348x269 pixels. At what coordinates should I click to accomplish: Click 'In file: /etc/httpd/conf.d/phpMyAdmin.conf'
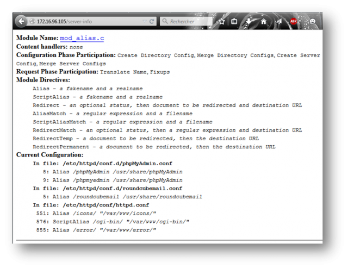coord(103,164)
